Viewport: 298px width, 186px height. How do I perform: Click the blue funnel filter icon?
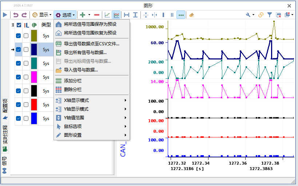tap(270, 15)
